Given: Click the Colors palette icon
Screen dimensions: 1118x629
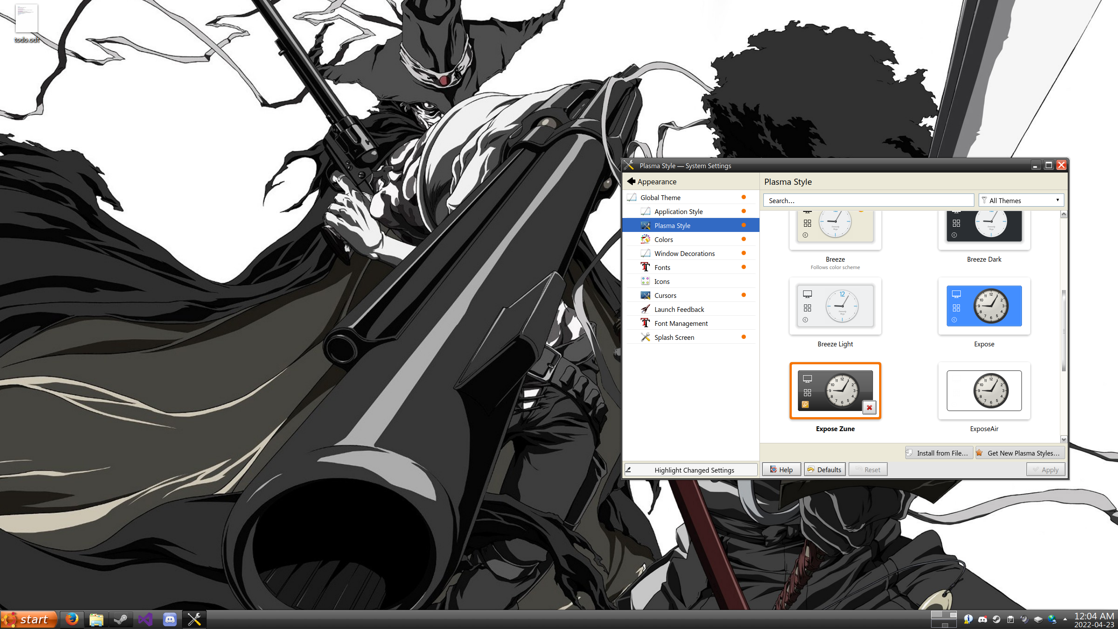Looking at the screenshot, I should [645, 239].
